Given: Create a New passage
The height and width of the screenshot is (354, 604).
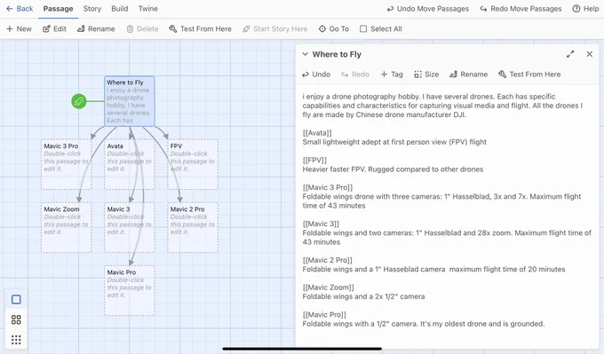Looking at the screenshot, I should click(x=19, y=29).
